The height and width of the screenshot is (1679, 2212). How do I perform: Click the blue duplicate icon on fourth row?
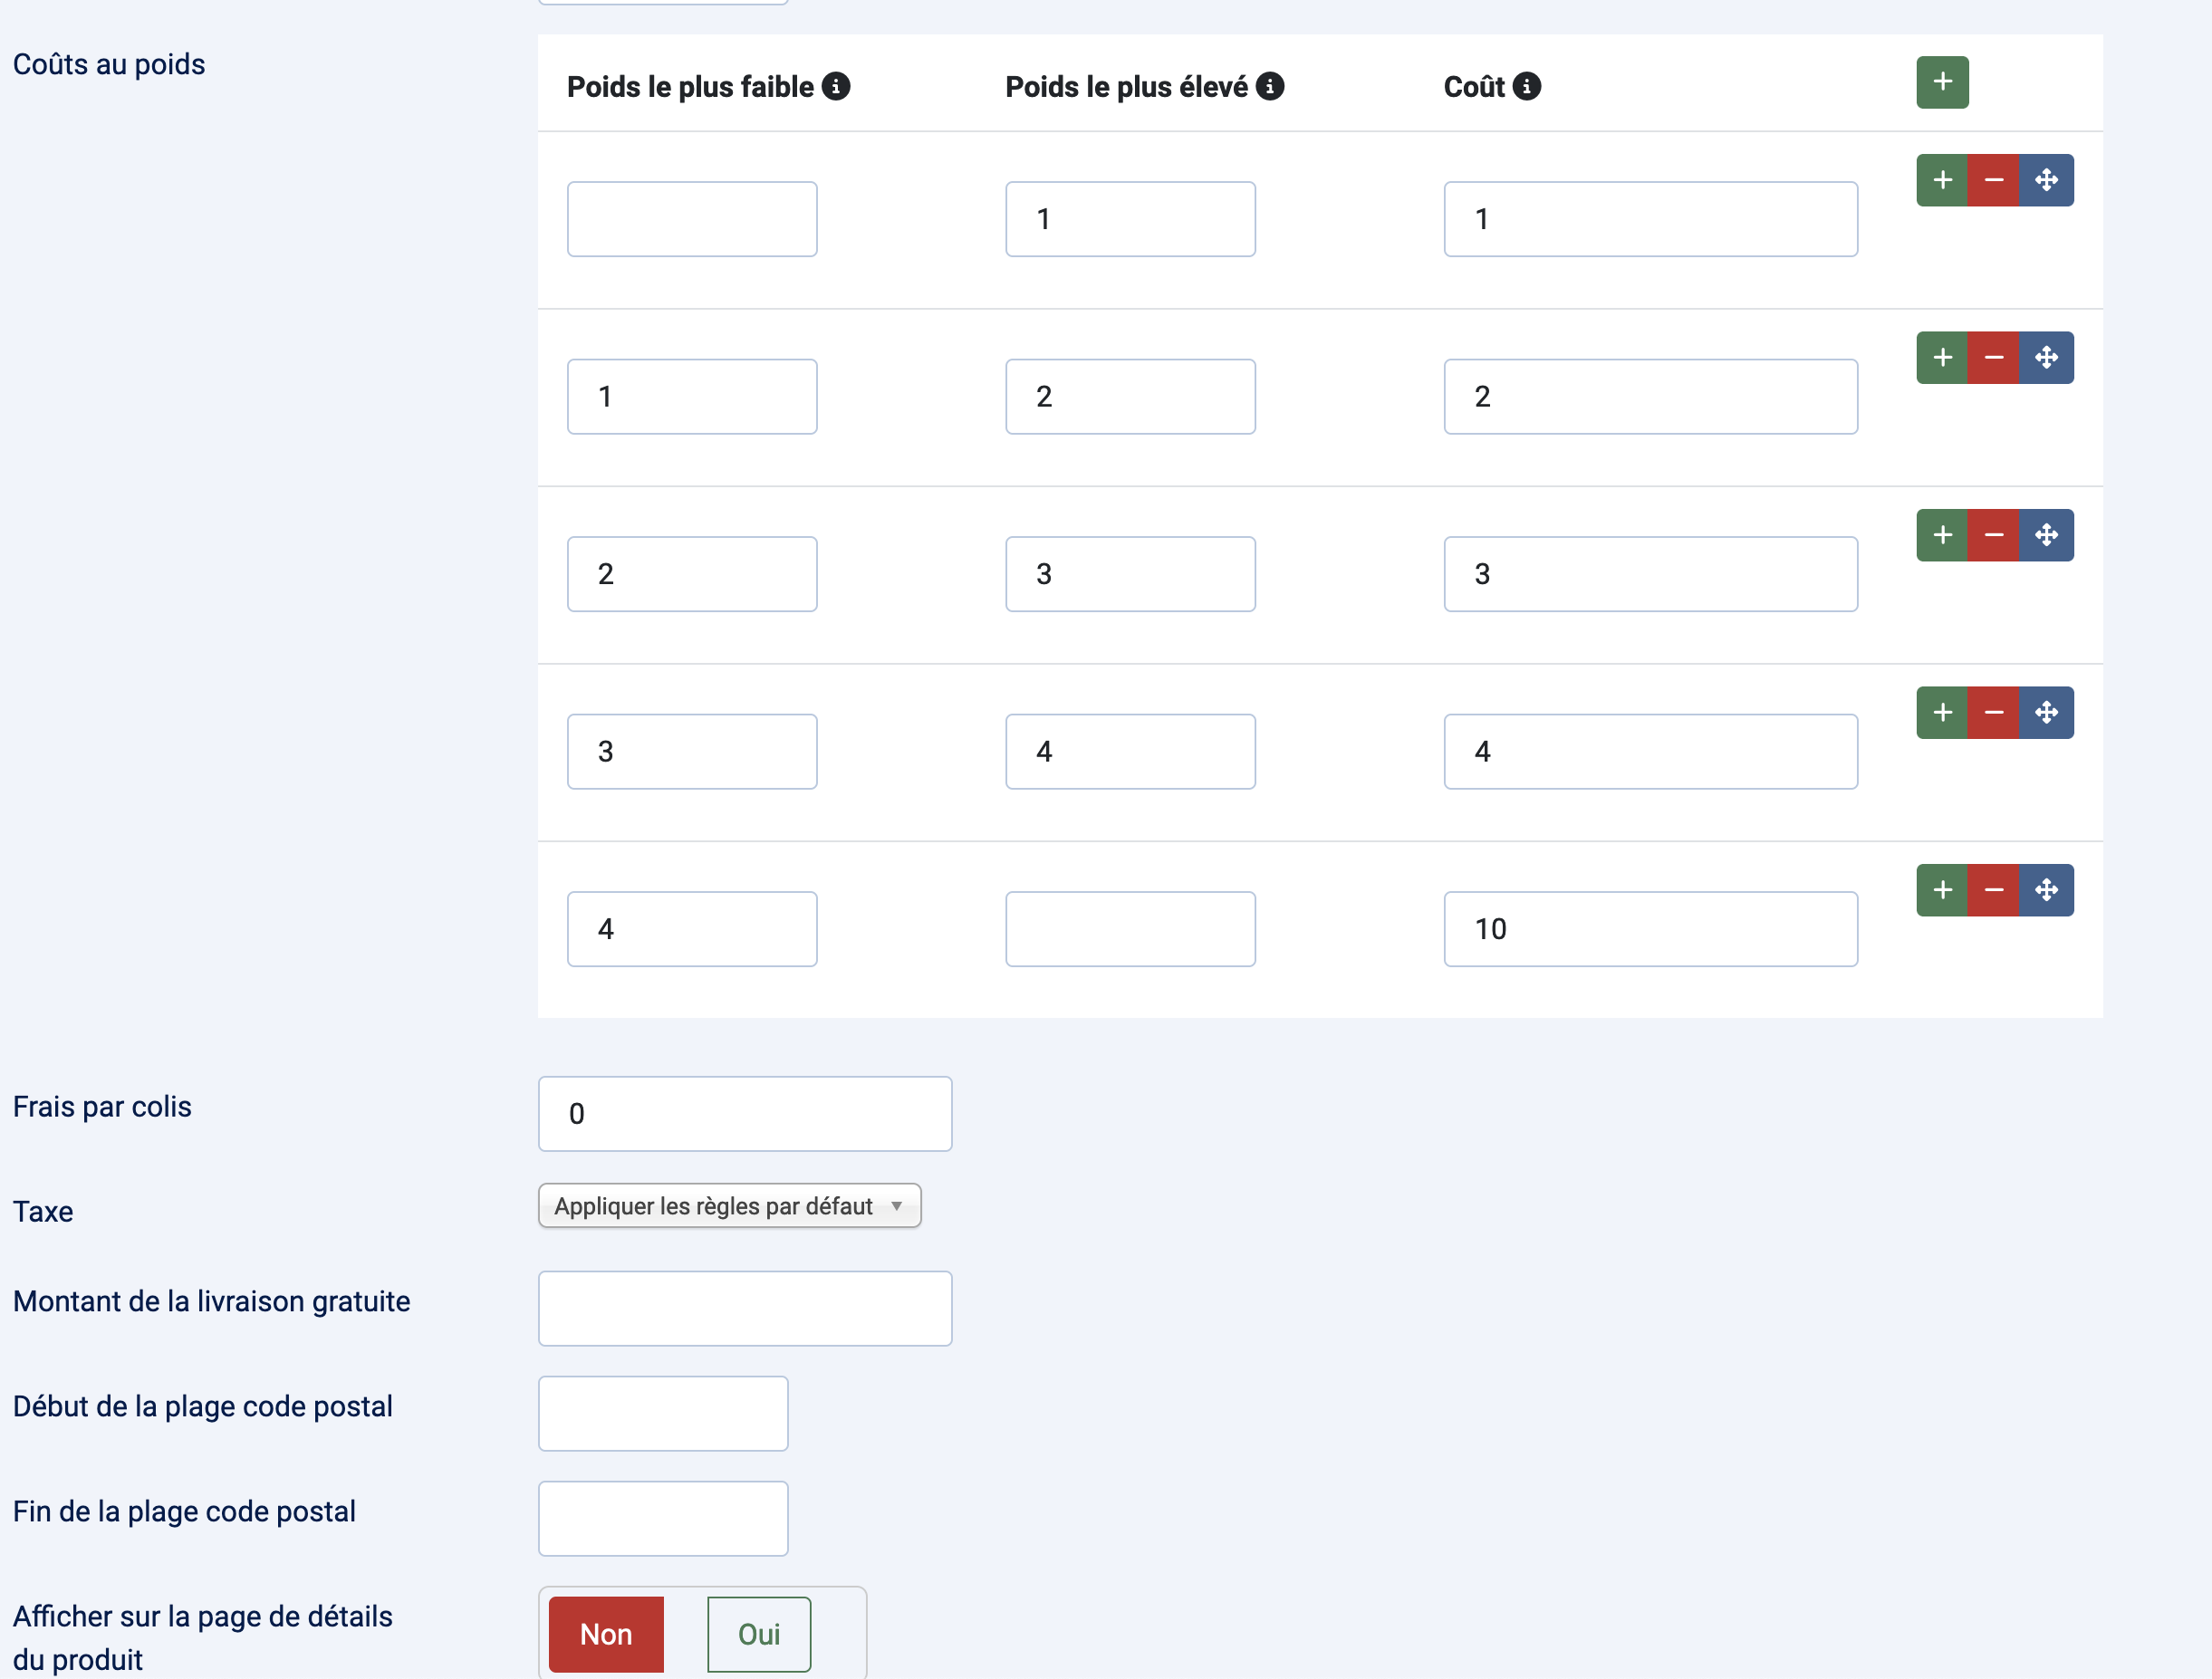pos(2044,713)
